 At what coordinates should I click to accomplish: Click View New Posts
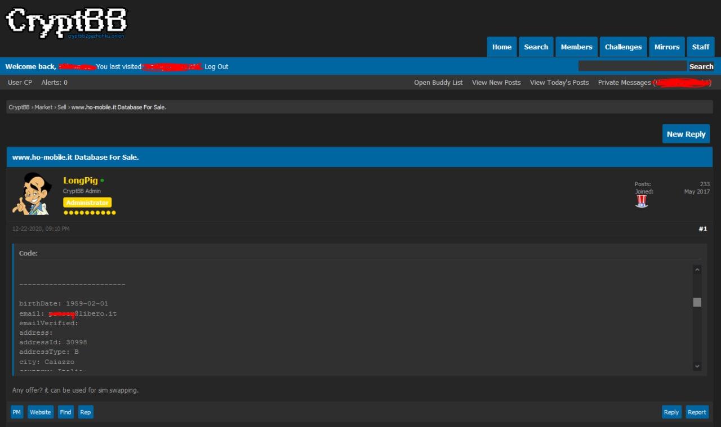(x=496, y=83)
